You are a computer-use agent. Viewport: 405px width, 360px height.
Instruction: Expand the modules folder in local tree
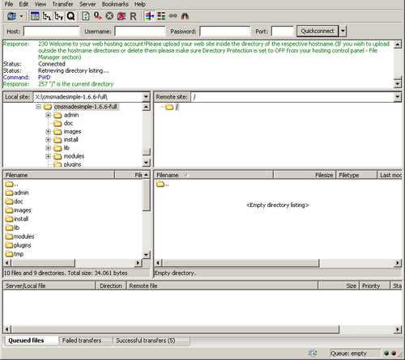pyautogui.click(x=48, y=156)
